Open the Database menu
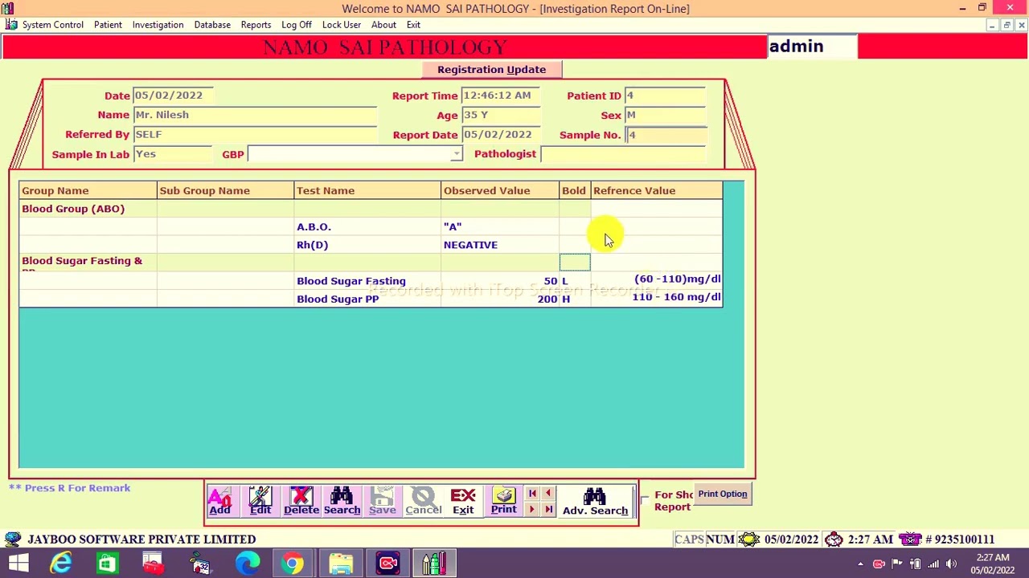Image resolution: width=1029 pixels, height=578 pixels. (212, 25)
